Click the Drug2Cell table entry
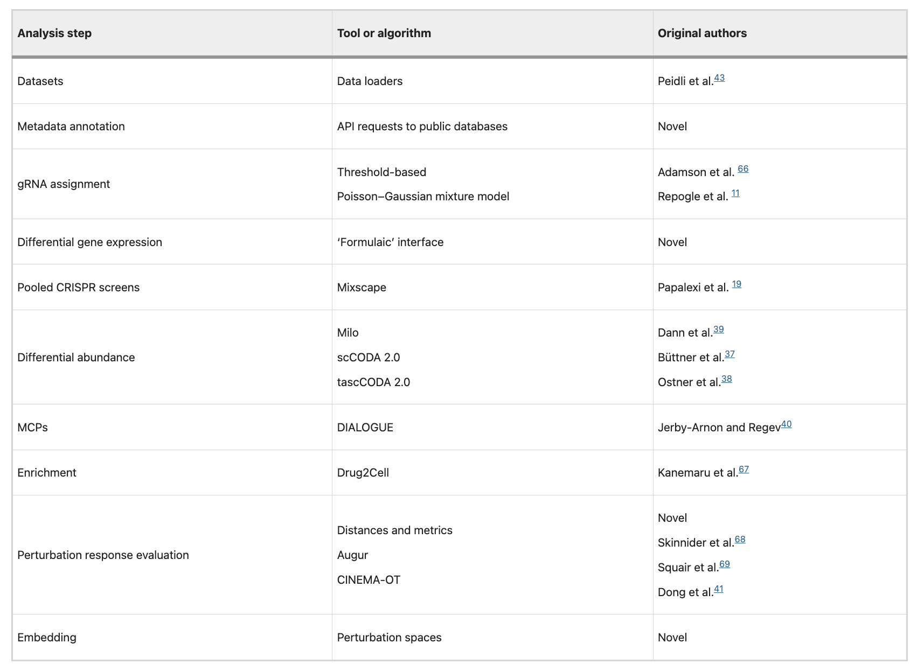The image size is (917, 671). (x=363, y=473)
